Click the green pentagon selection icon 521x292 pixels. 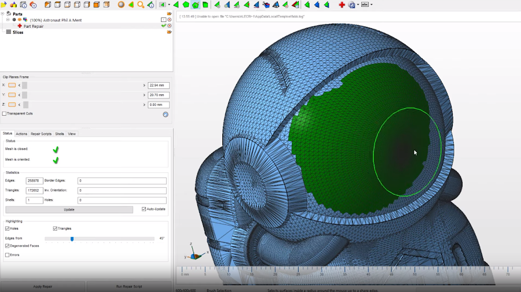[186, 5]
